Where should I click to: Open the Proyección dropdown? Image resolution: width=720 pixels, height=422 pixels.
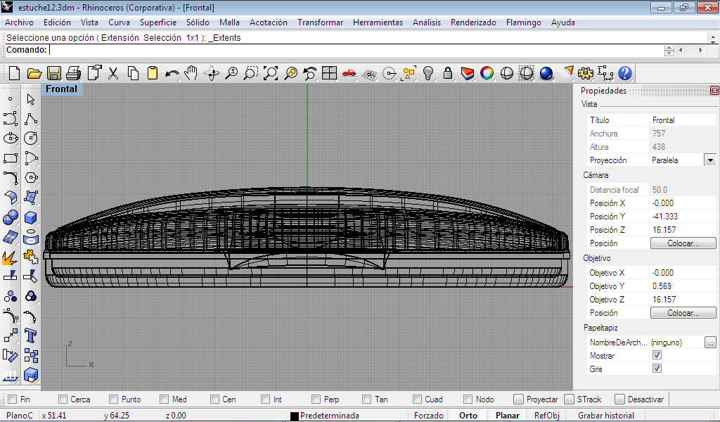pos(709,160)
